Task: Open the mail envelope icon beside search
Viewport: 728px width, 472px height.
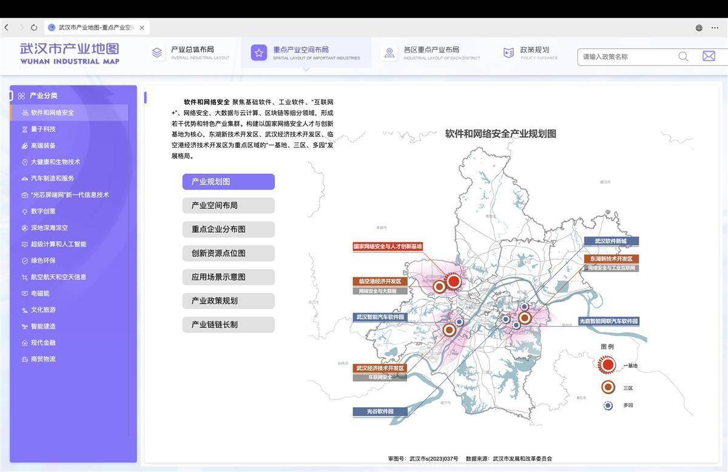Action: click(709, 56)
